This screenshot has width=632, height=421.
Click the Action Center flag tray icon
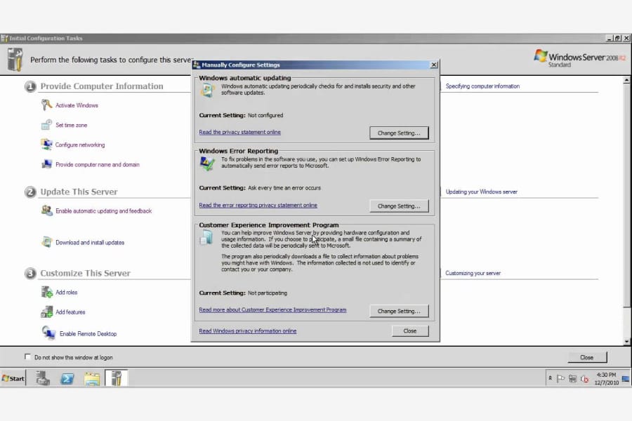pyautogui.click(x=560, y=378)
